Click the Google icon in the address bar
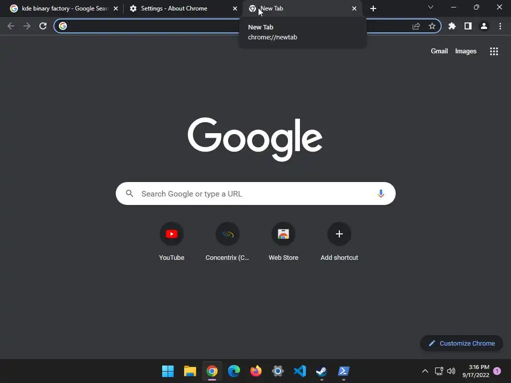The image size is (511, 383). tap(63, 26)
